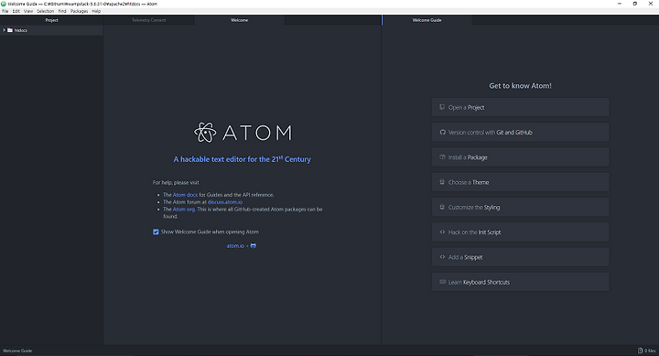Restore down the Atom window

tap(635, 4)
